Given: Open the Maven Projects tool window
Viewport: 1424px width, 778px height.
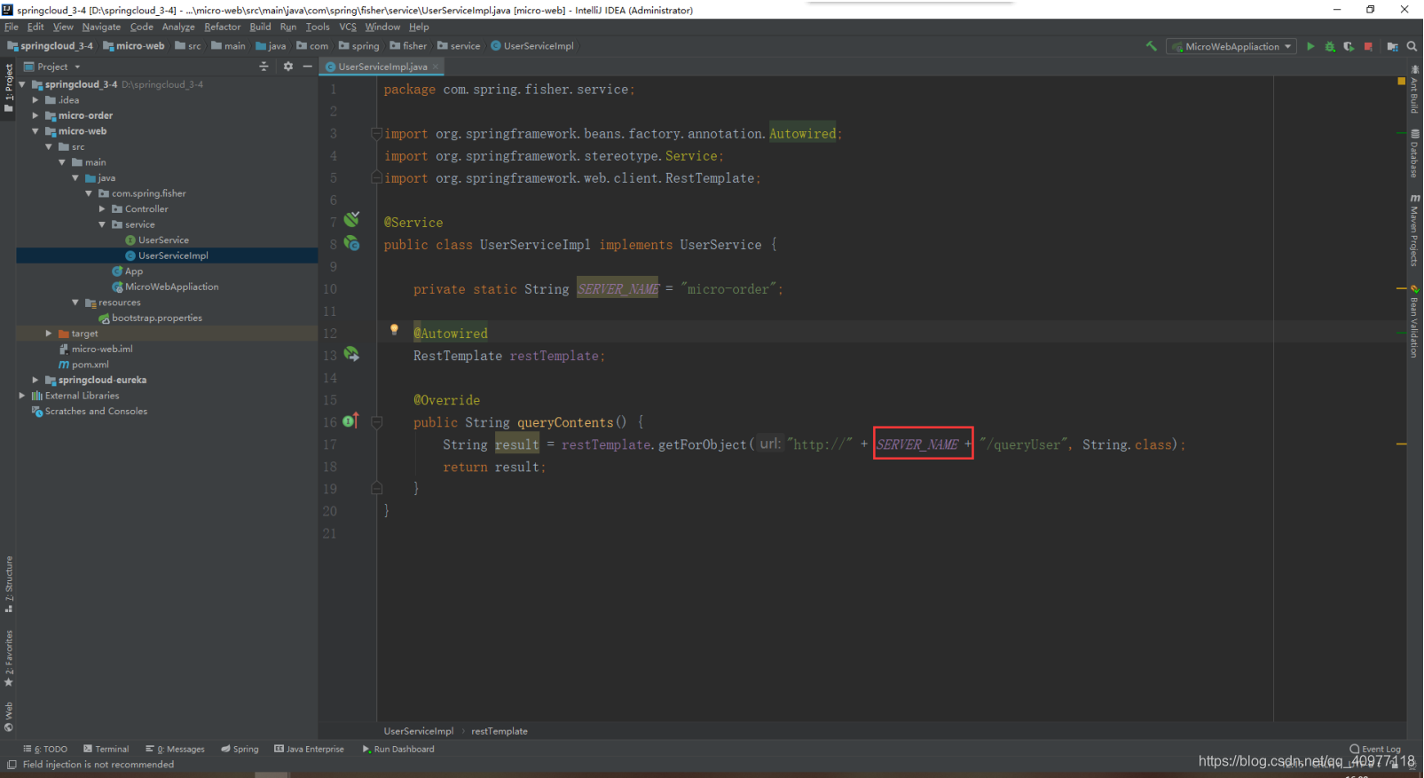Looking at the screenshot, I should coord(1415,230).
